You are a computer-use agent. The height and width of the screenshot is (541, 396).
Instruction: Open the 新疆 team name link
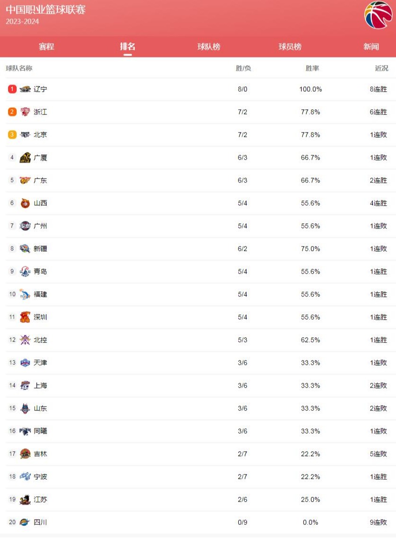(x=40, y=249)
